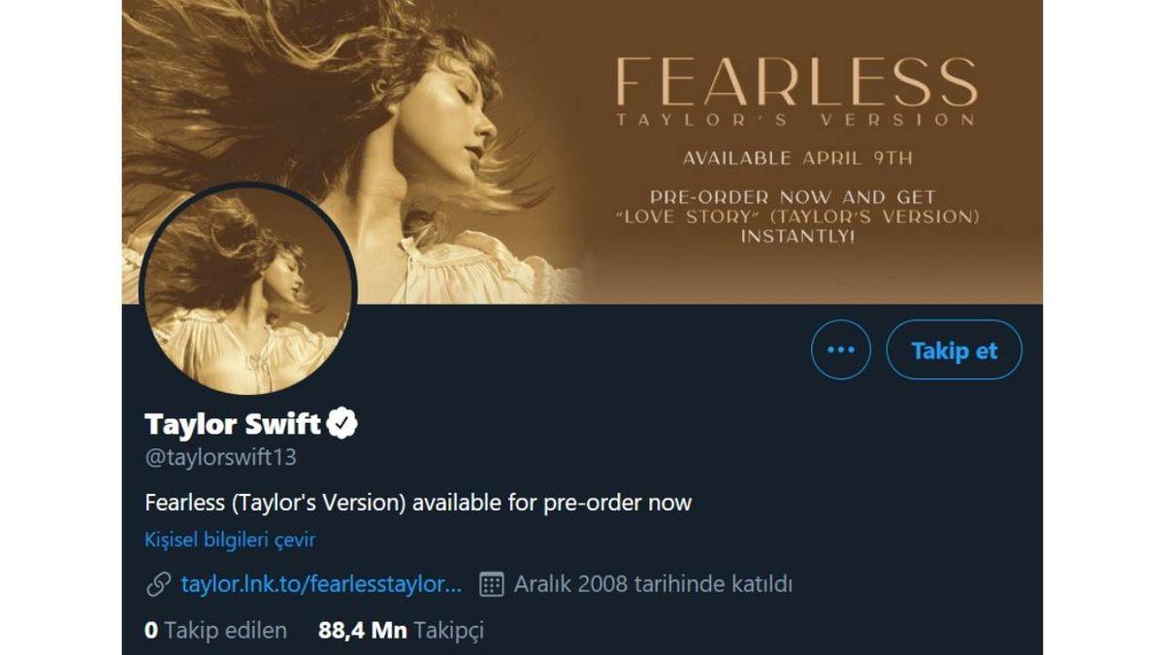1164x655 pixels.
Task: Click the Taylor Swift display name
Action: pyautogui.click(x=233, y=422)
